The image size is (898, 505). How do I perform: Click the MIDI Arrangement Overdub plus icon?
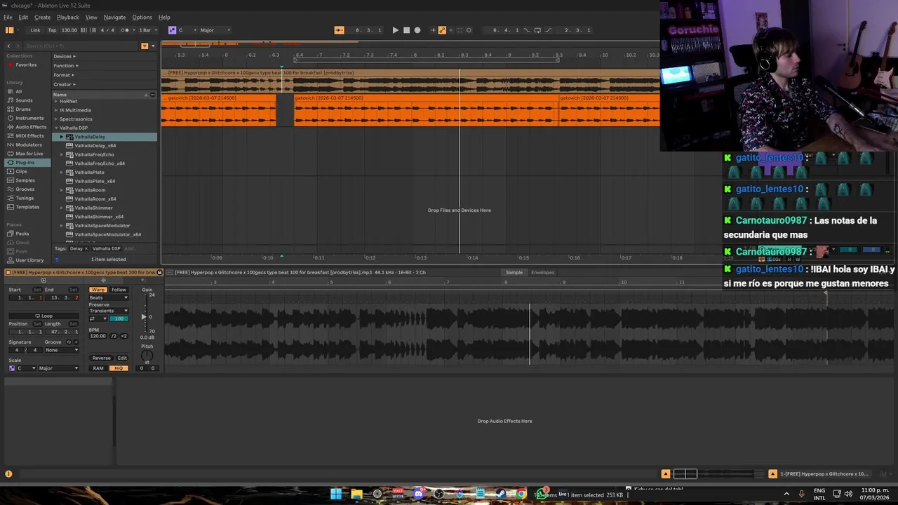(x=433, y=30)
